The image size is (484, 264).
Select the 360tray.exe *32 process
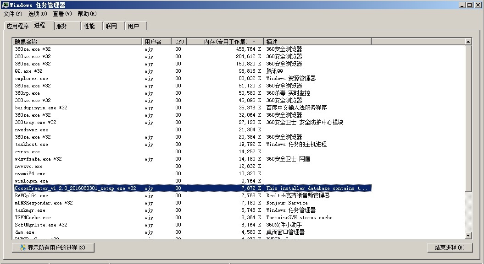pos(193,122)
